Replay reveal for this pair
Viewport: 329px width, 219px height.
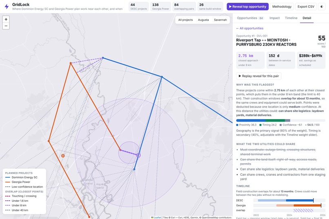tap(259, 76)
